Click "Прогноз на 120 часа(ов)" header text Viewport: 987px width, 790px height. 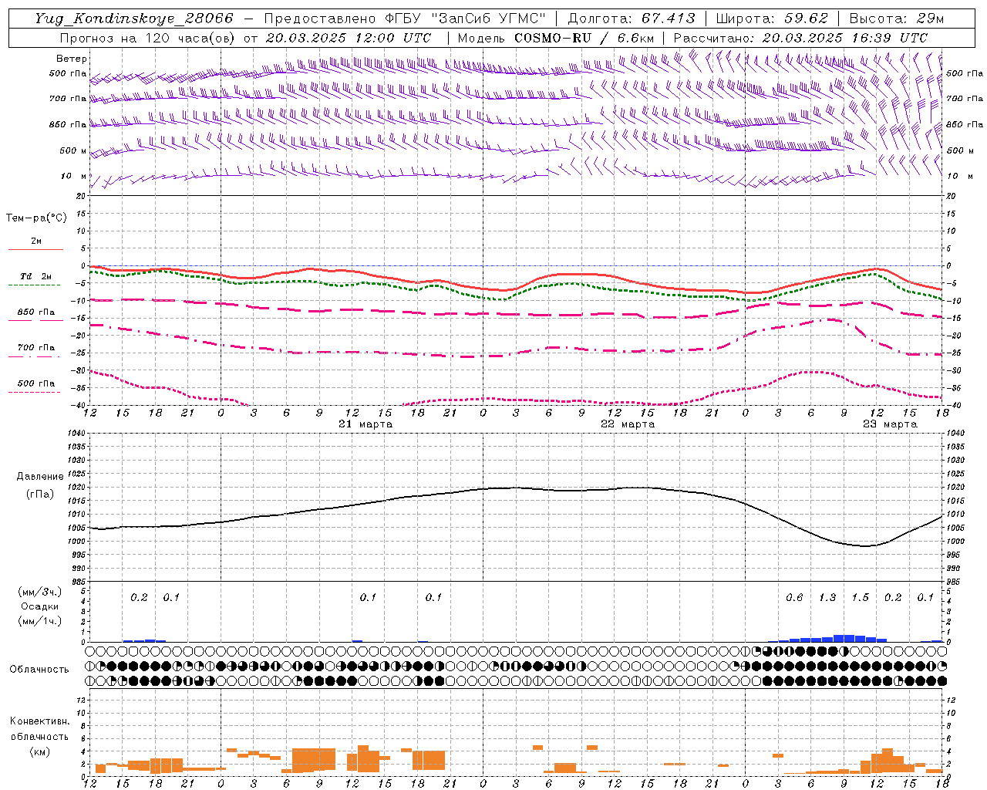pyautogui.click(x=147, y=38)
